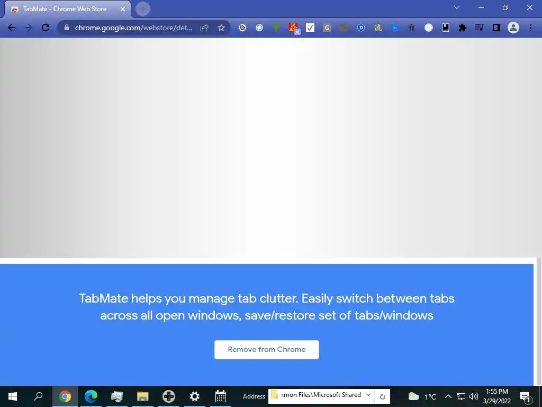Open the Chrome profile avatar menu
This screenshot has width=542, height=407.
pyautogui.click(x=513, y=28)
